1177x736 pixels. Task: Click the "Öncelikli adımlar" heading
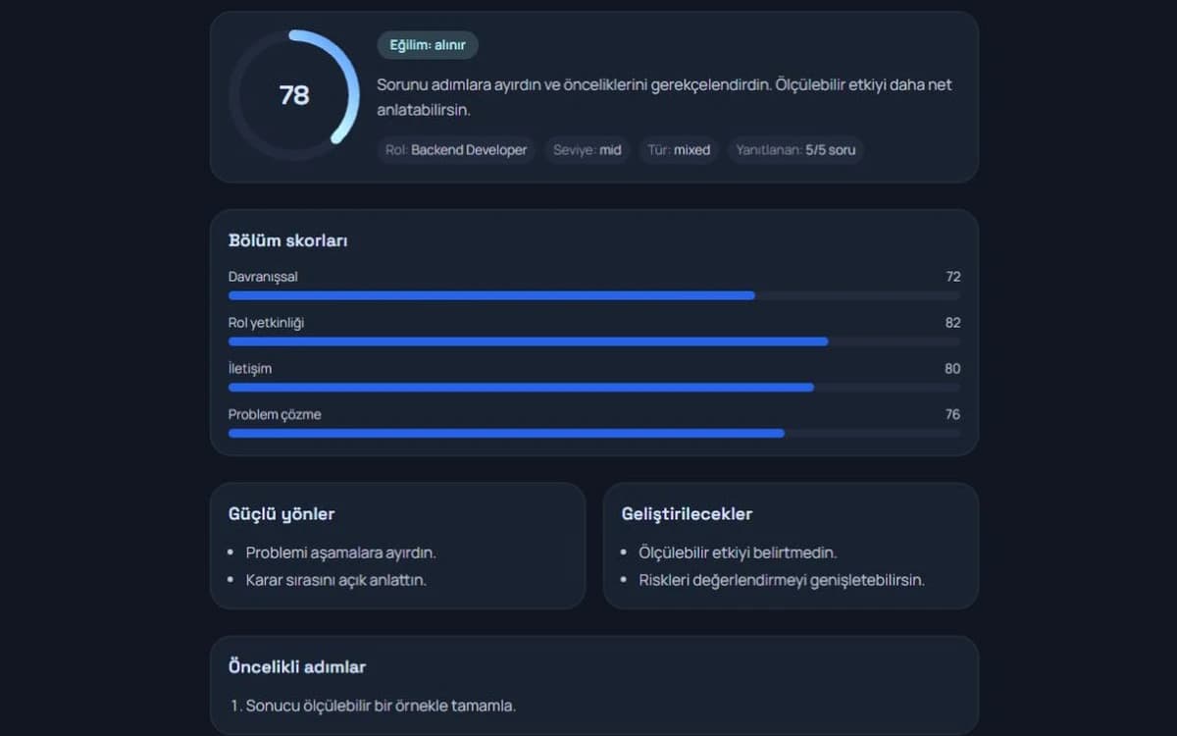click(297, 667)
